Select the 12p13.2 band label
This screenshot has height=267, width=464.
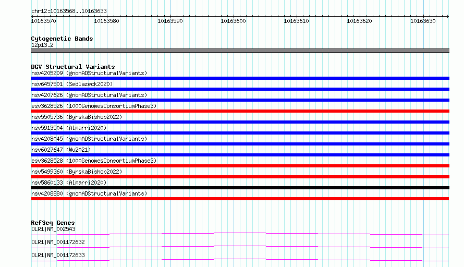(x=42, y=45)
